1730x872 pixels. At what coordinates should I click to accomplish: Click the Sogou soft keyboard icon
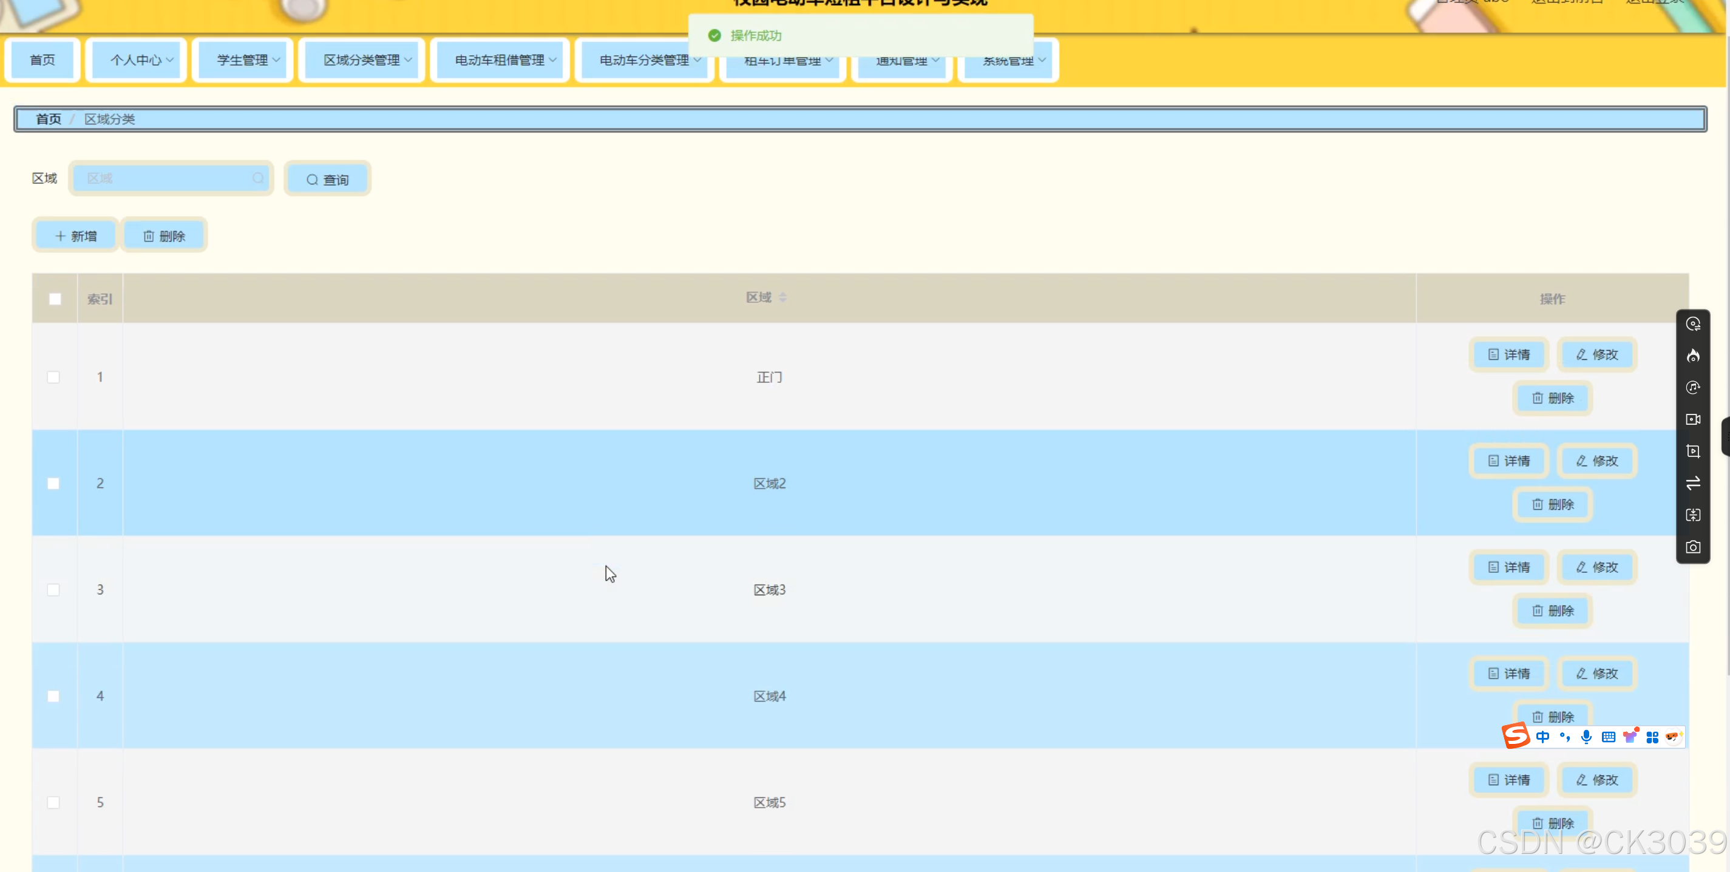[x=1608, y=737]
